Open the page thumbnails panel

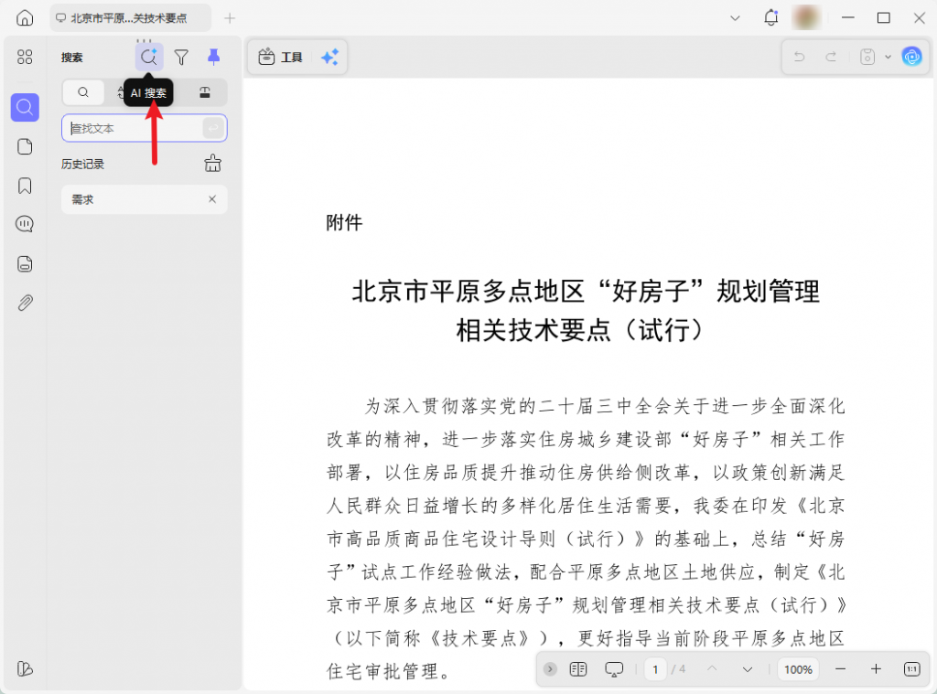[24, 146]
